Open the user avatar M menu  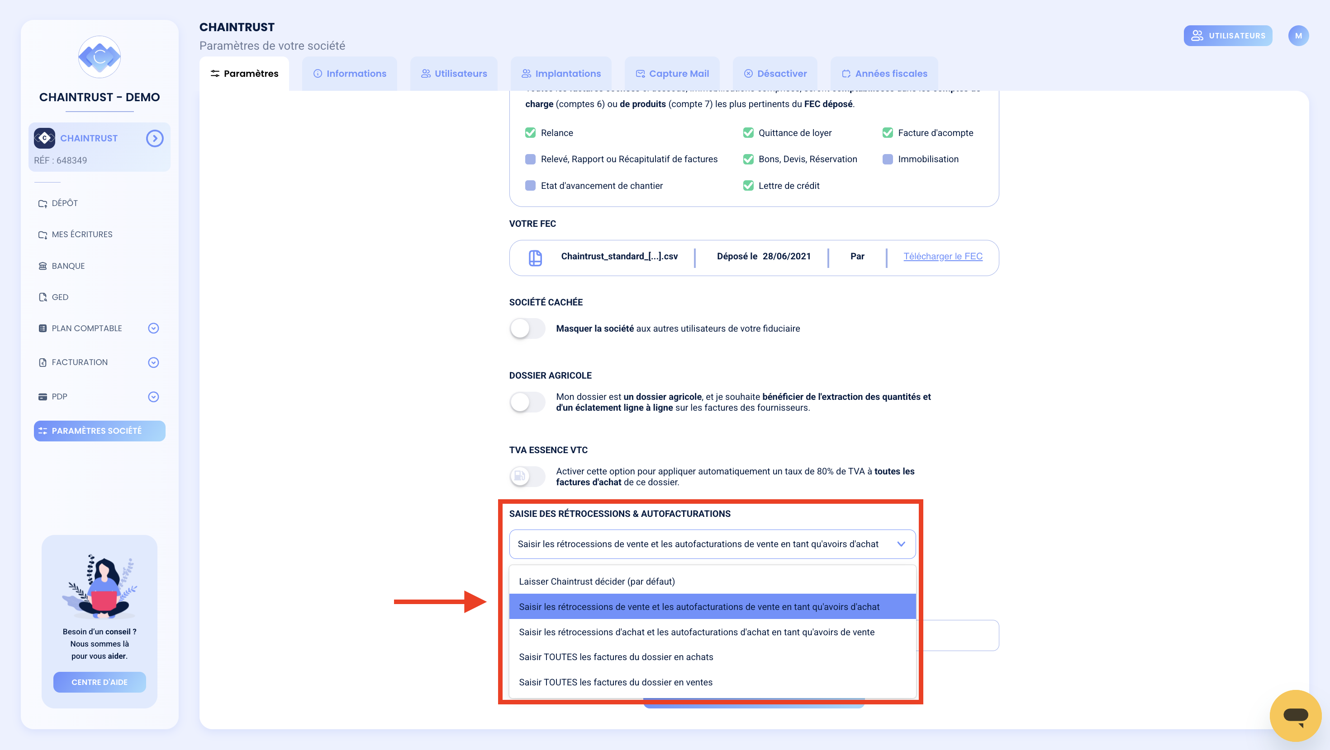pyautogui.click(x=1298, y=36)
